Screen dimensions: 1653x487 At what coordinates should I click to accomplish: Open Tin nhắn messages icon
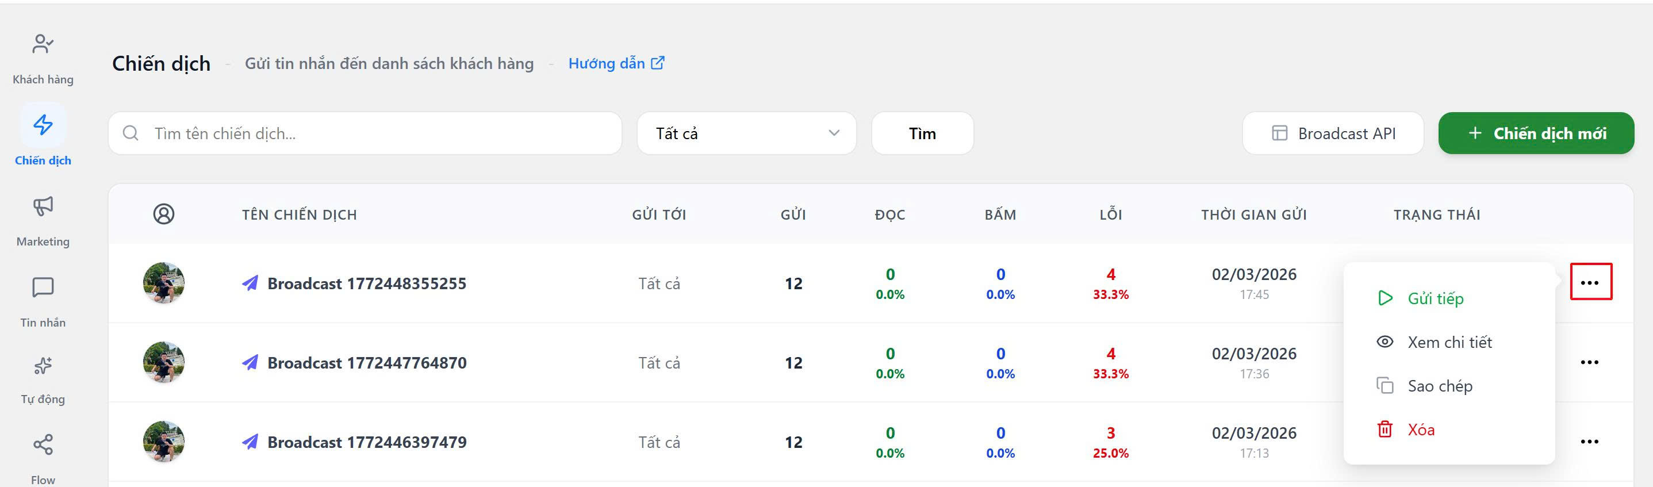(x=43, y=287)
